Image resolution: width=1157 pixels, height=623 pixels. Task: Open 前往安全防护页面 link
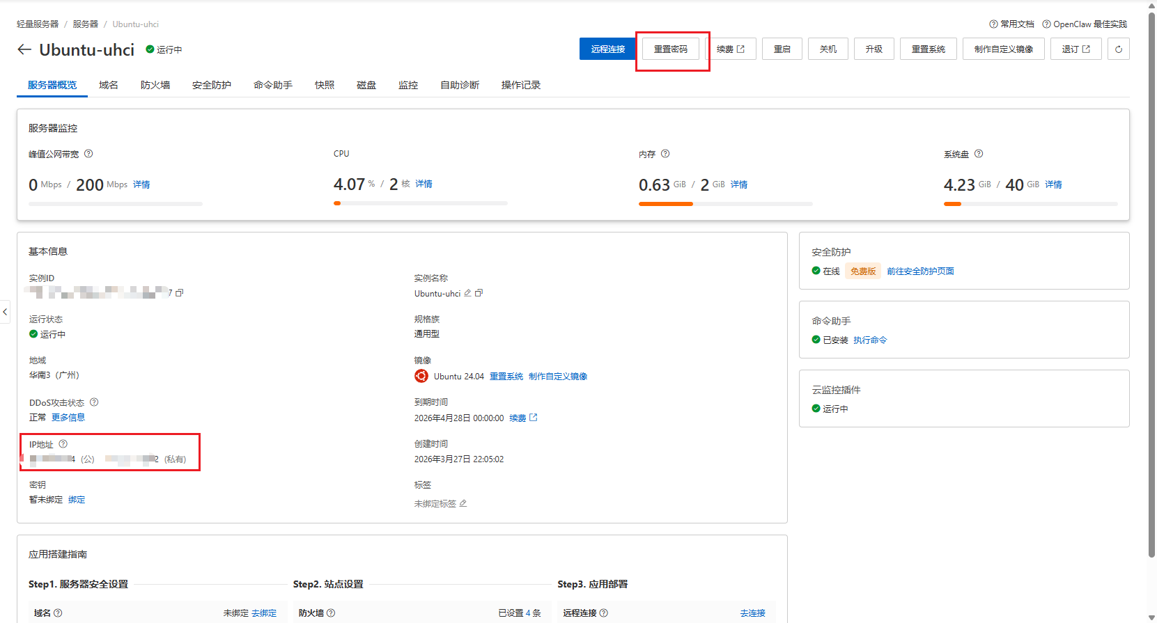click(920, 271)
